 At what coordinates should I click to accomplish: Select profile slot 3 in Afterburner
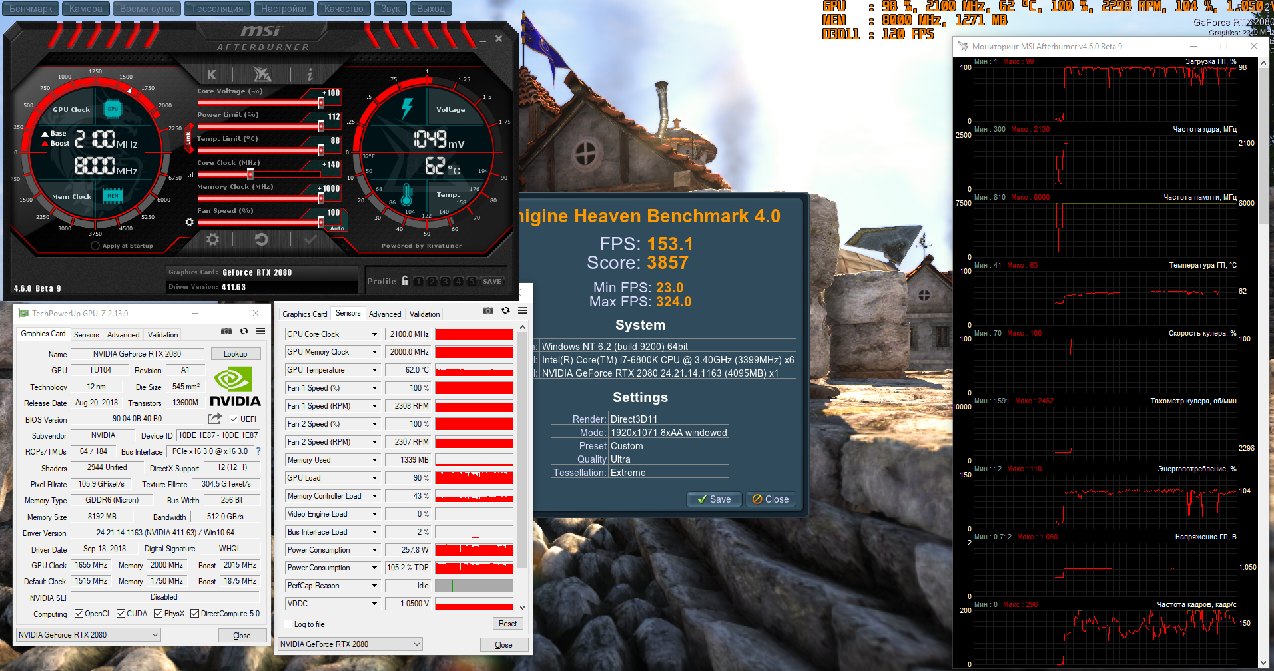point(445,282)
